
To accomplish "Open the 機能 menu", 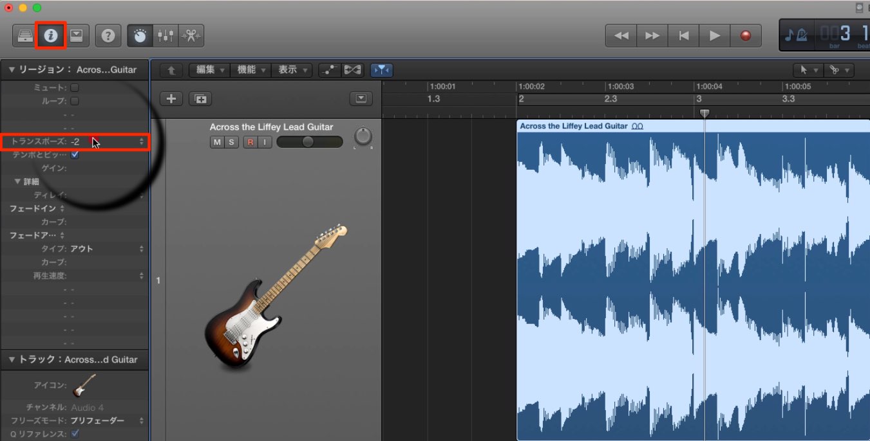I will coord(251,70).
